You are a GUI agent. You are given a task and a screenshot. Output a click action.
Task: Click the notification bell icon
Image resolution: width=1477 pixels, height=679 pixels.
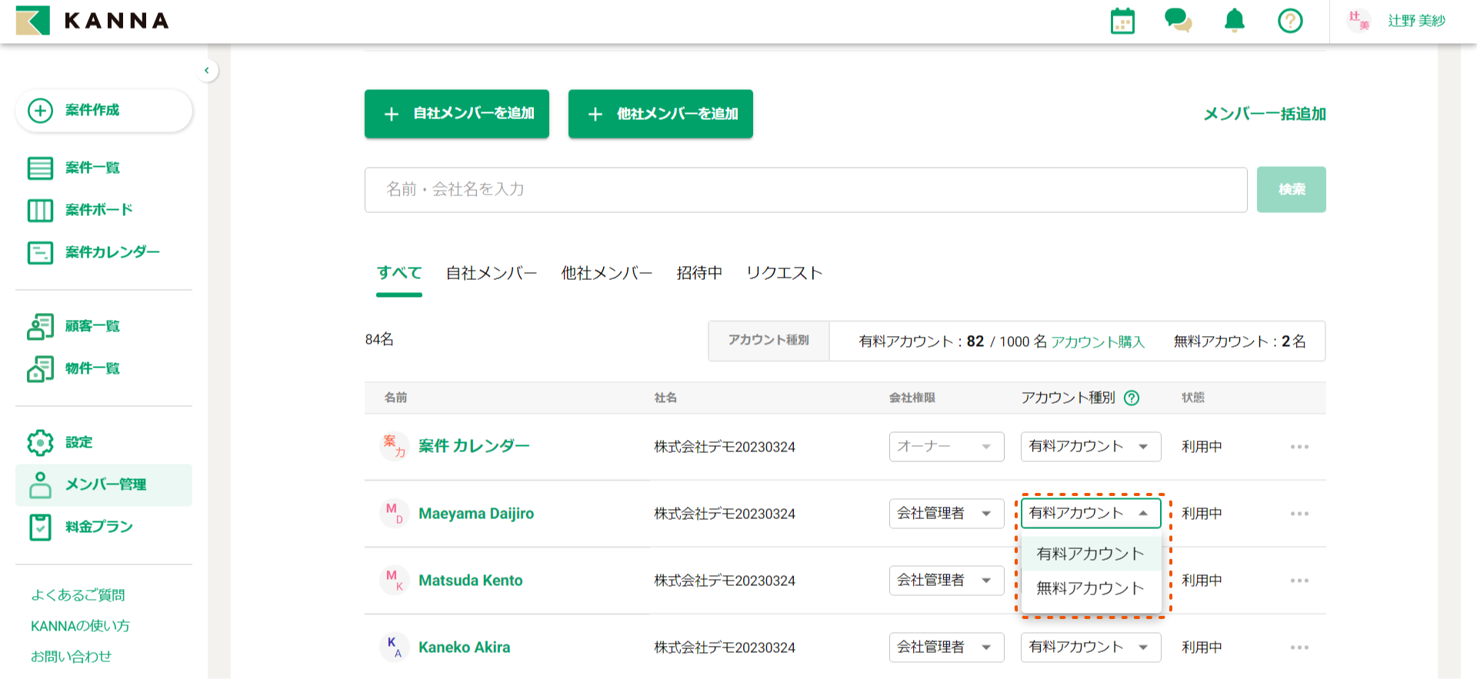coord(1234,21)
